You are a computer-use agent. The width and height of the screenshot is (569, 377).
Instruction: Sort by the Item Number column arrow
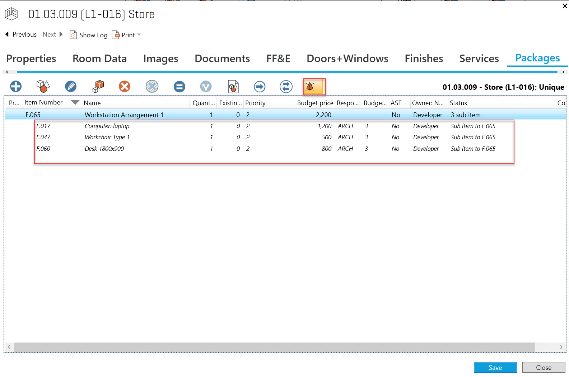coord(75,103)
